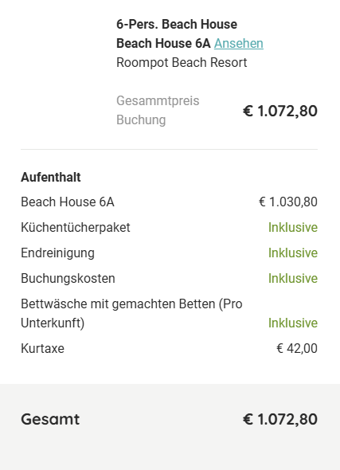Select the € 1.030,80 price

coord(288,202)
